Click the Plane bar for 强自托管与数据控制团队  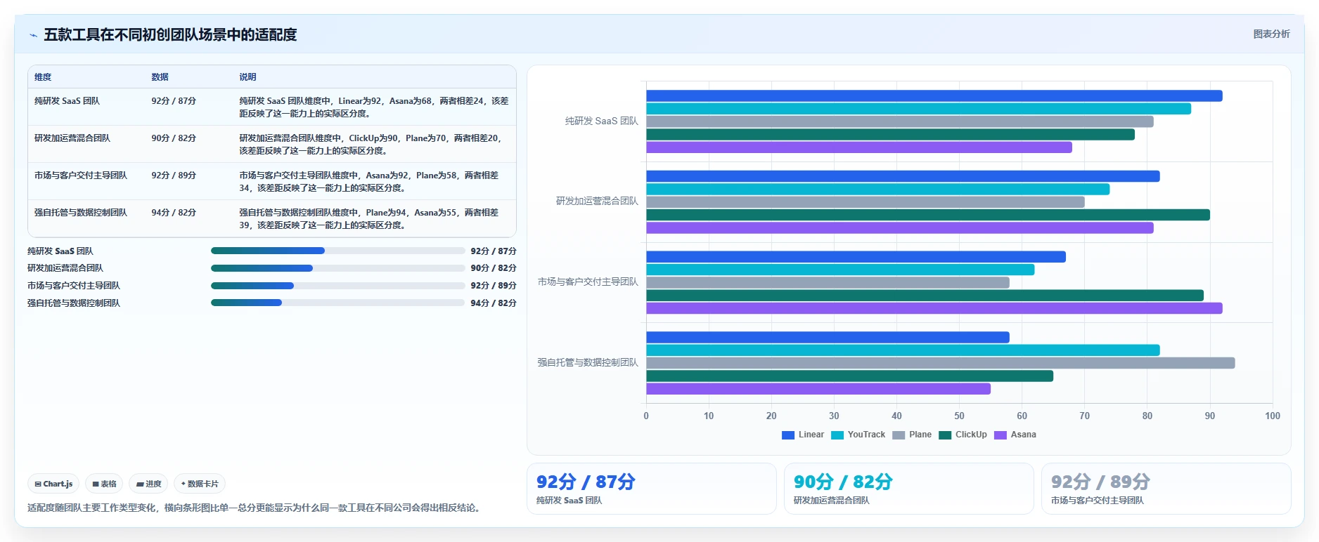tap(940, 363)
